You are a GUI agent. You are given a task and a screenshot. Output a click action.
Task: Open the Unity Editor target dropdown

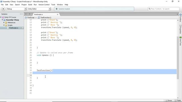point(39,9)
